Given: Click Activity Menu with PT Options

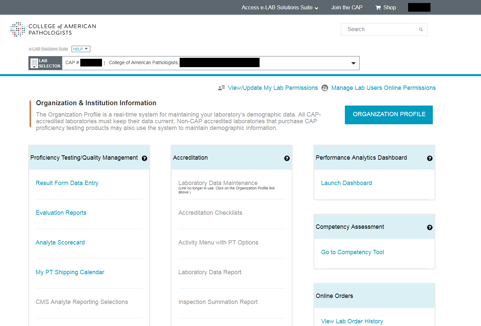Looking at the screenshot, I should tap(218, 242).
